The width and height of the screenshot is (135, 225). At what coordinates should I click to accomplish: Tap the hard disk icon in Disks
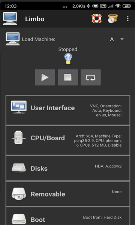(x=19, y=168)
